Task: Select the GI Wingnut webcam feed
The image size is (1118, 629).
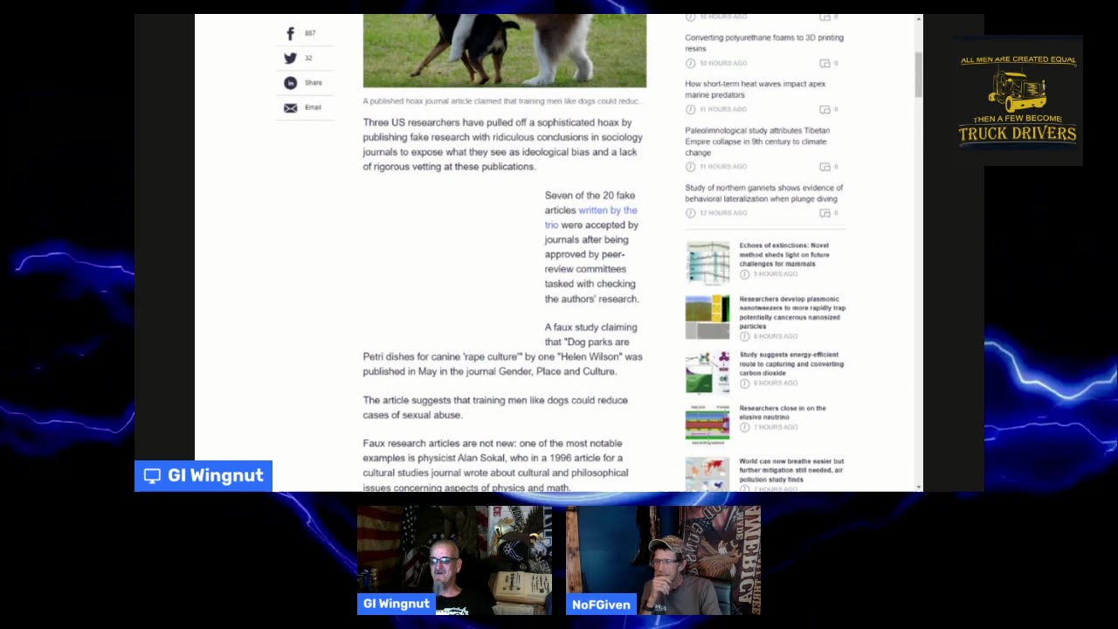Action: (454, 560)
